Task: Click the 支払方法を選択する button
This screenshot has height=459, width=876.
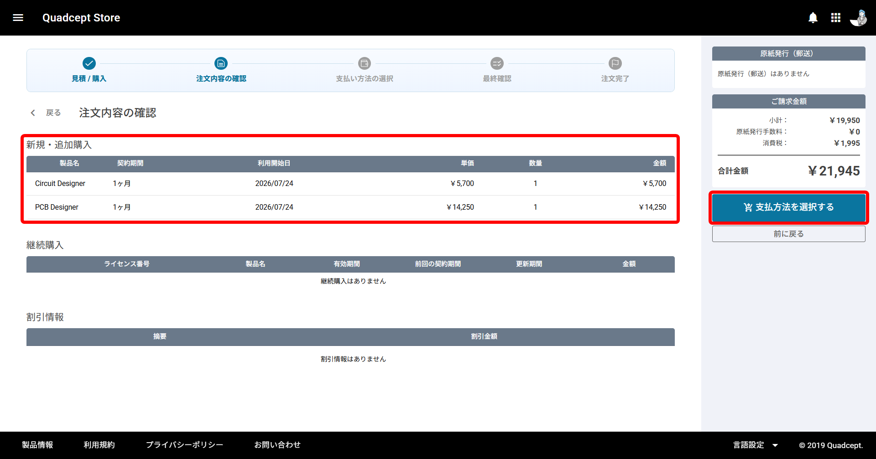Action: [788, 207]
